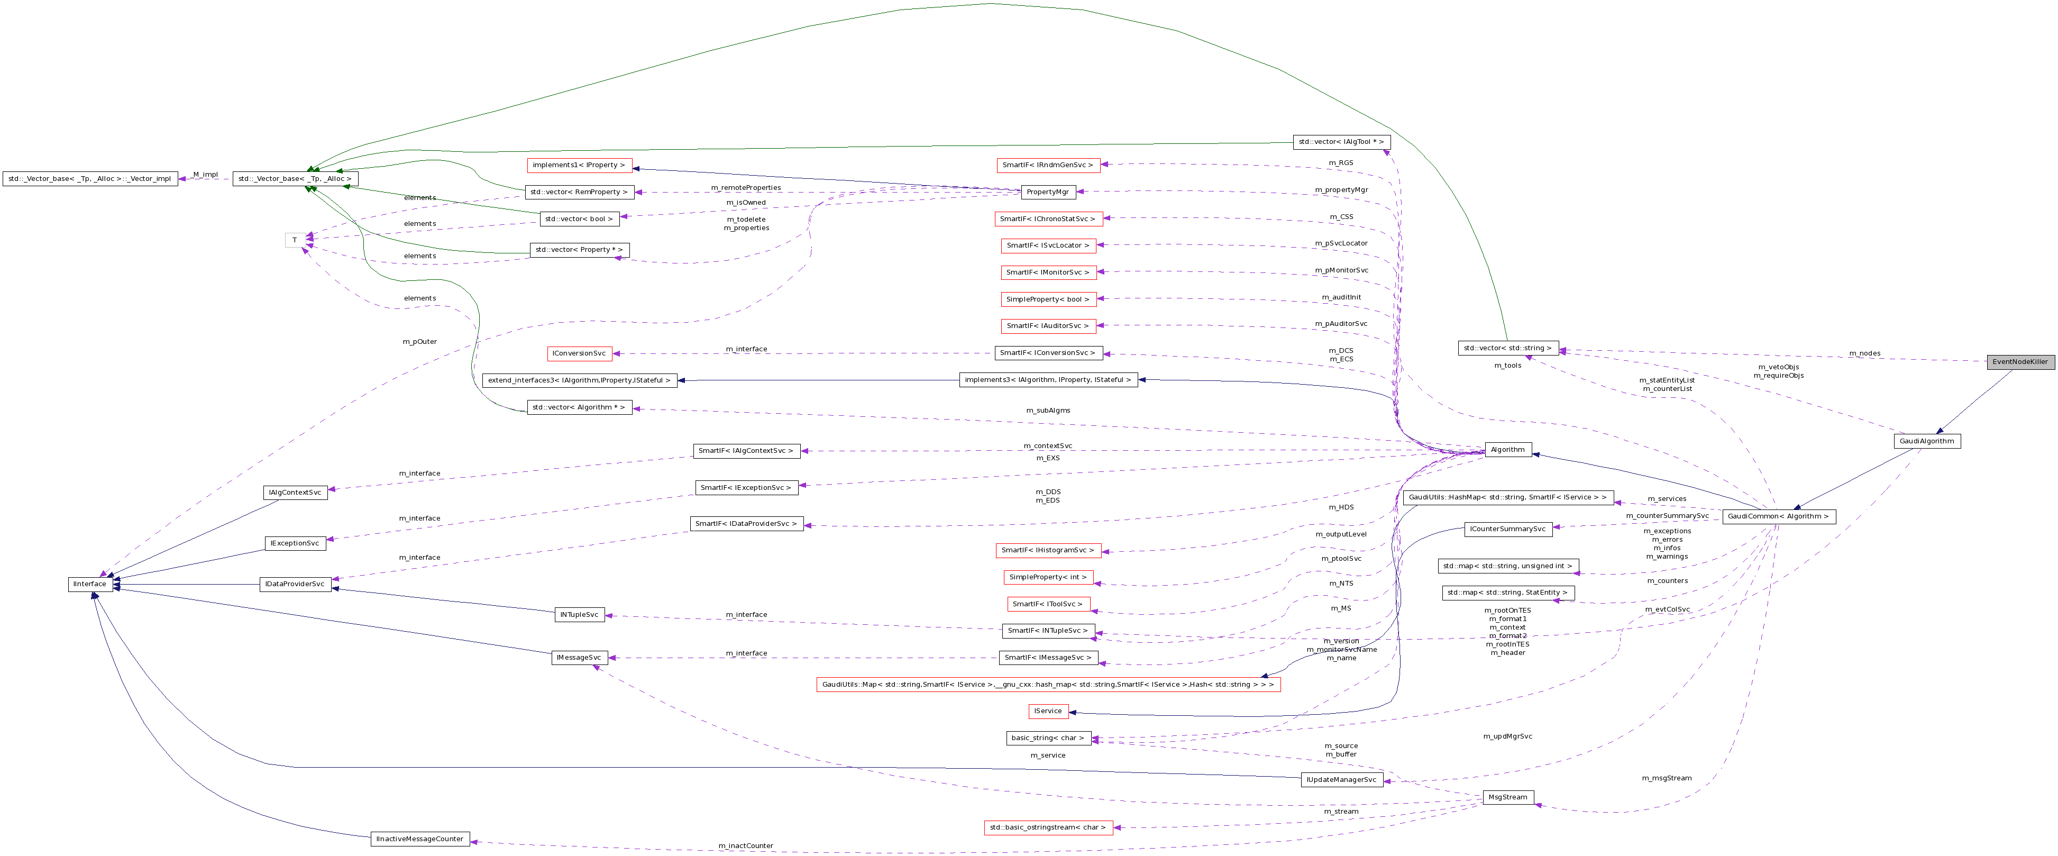The height and width of the screenshot is (856, 2058).
Task: Open the MsgStream class node
Action: click(x=1508, y=797)
